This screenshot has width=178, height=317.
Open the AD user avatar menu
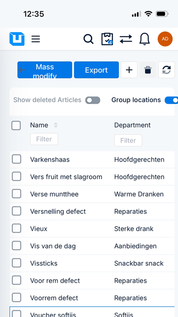[x=165, y=39]
